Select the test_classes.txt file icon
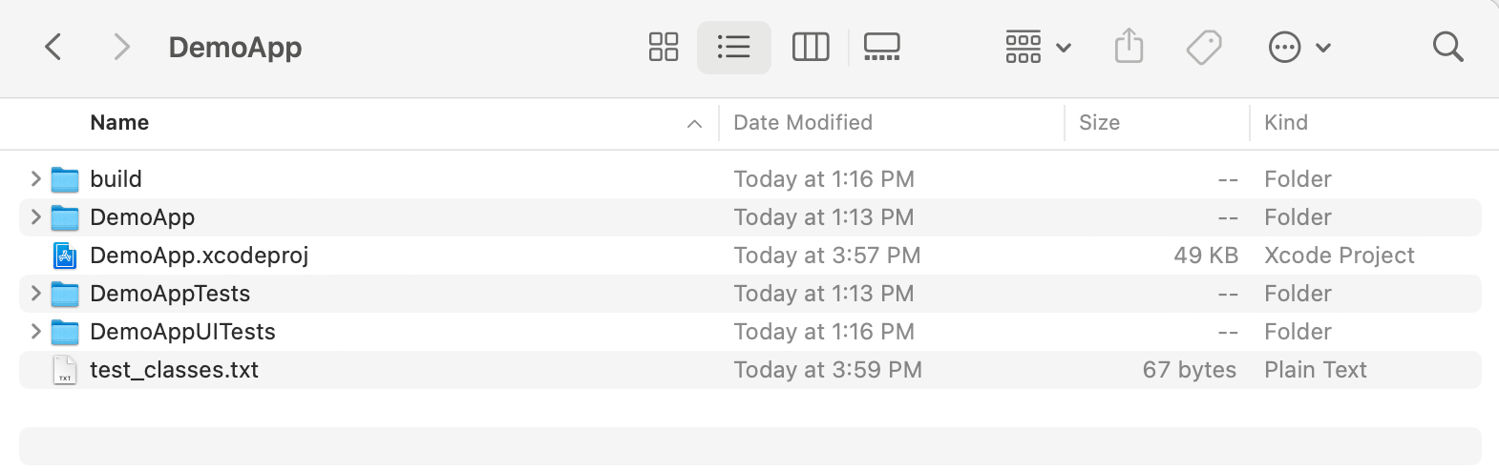Screen dimensions: 1499x471 [x=65, y=370]
